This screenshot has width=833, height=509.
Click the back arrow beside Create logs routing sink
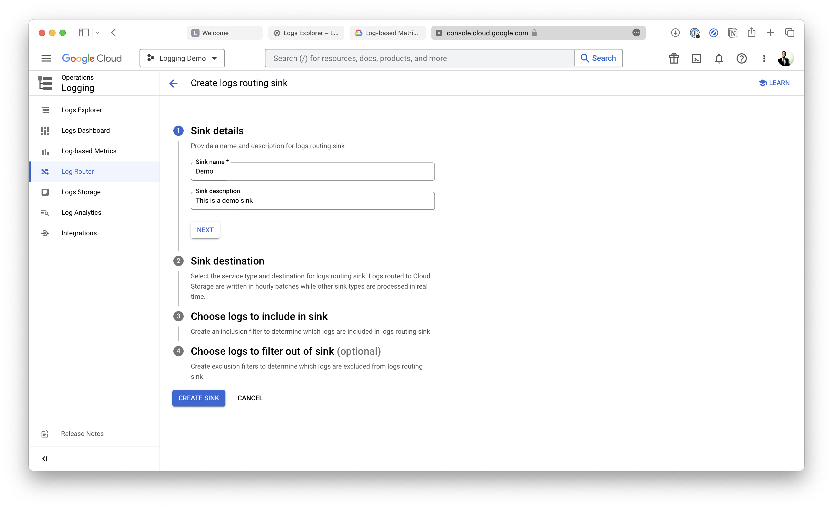coord(173,84)
